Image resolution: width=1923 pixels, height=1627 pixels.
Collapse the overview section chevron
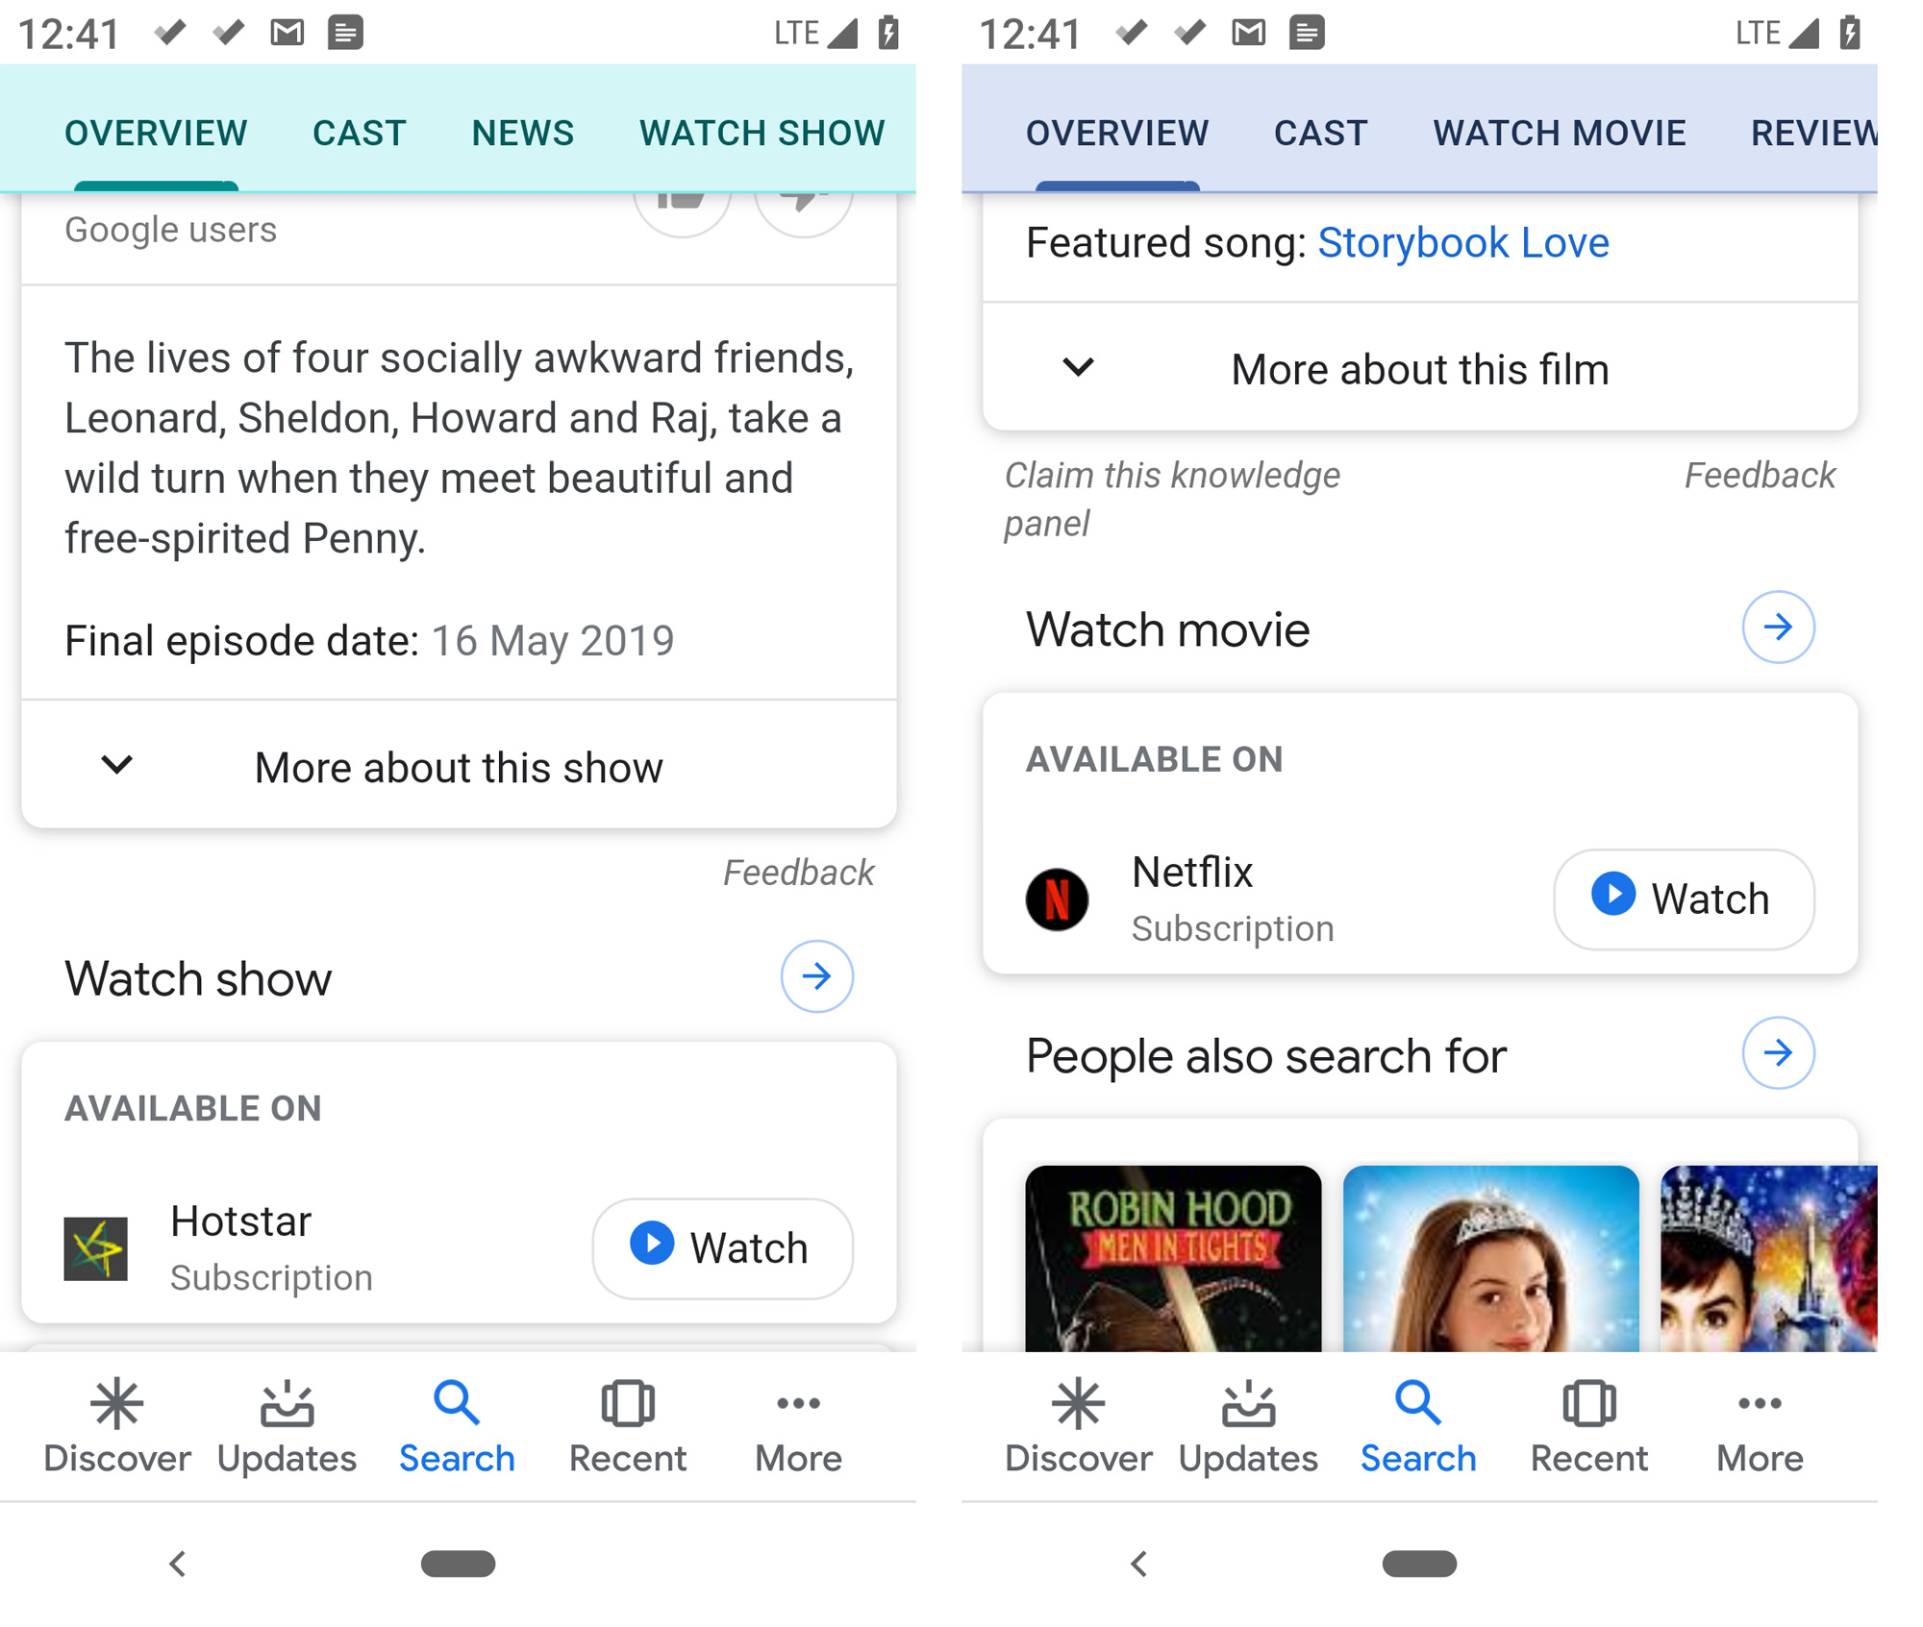[x=115, y=765]
